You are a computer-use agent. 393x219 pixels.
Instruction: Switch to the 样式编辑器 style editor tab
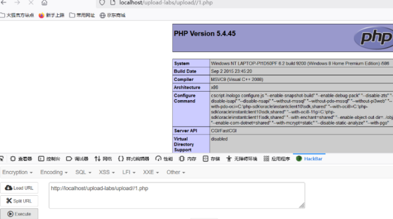[133, 158]
